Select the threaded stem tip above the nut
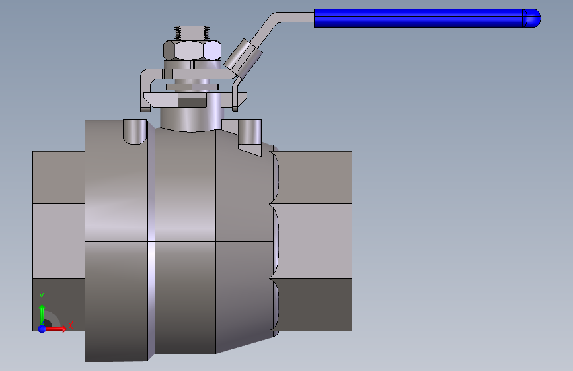The image size is (573, 371). [x=192, y=33]
